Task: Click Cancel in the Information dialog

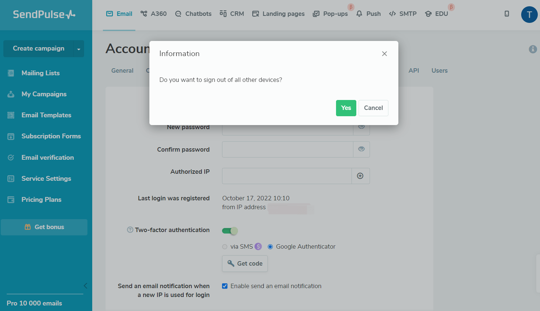Action: [373, 108]
